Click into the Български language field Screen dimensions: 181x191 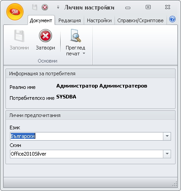click(86, 136)
